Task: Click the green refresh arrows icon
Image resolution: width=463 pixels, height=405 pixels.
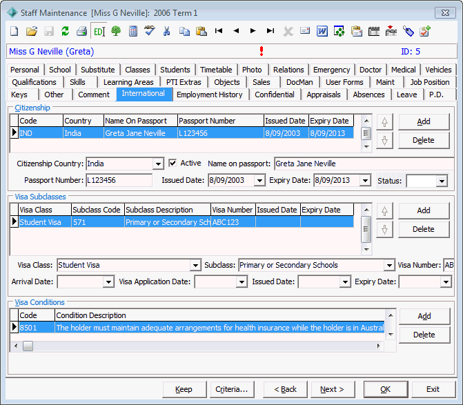Action: pyautogui.click(x=66, y=31)
